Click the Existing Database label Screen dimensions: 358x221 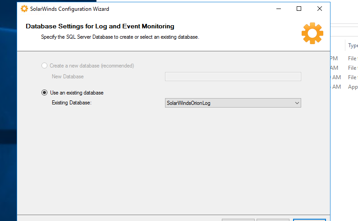[71, 103]
